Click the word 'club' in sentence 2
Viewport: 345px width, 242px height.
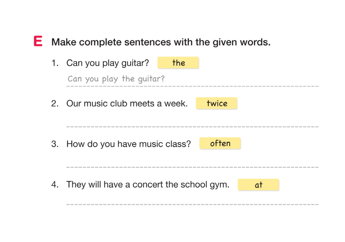click(124, 104)
